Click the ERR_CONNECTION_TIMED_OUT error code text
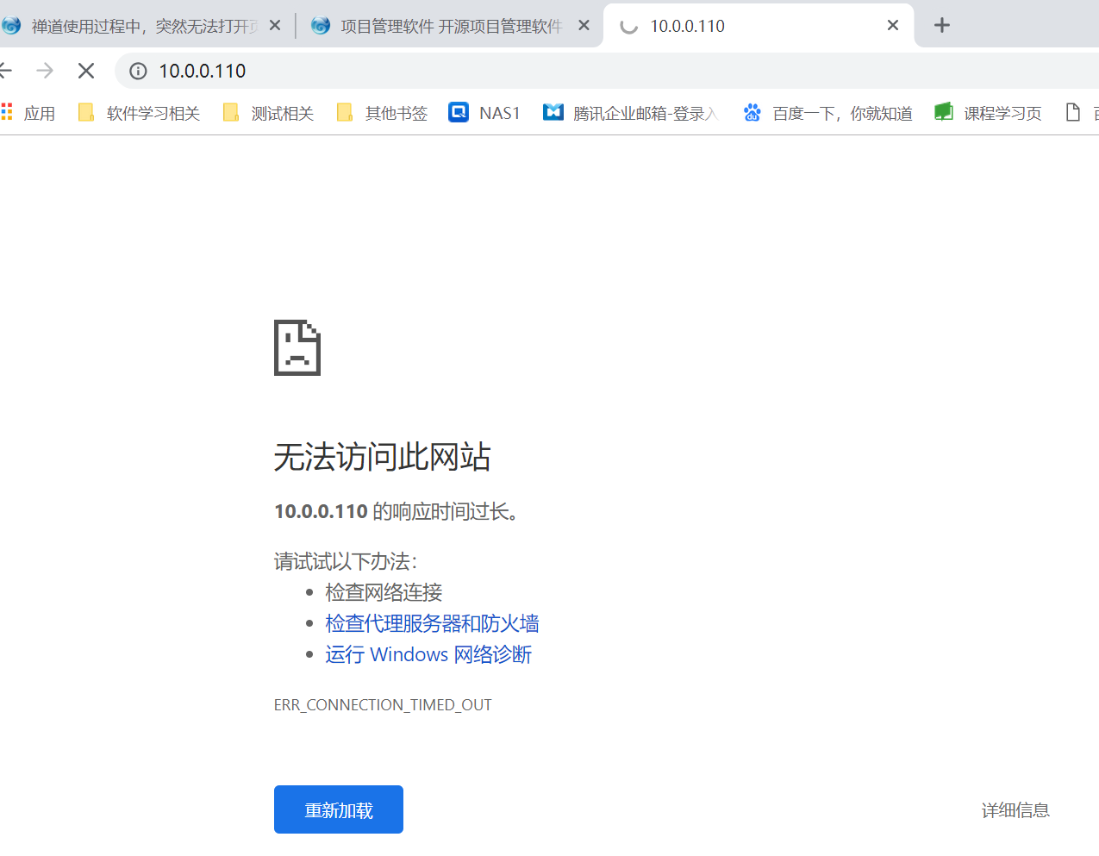 click(383, 705)
